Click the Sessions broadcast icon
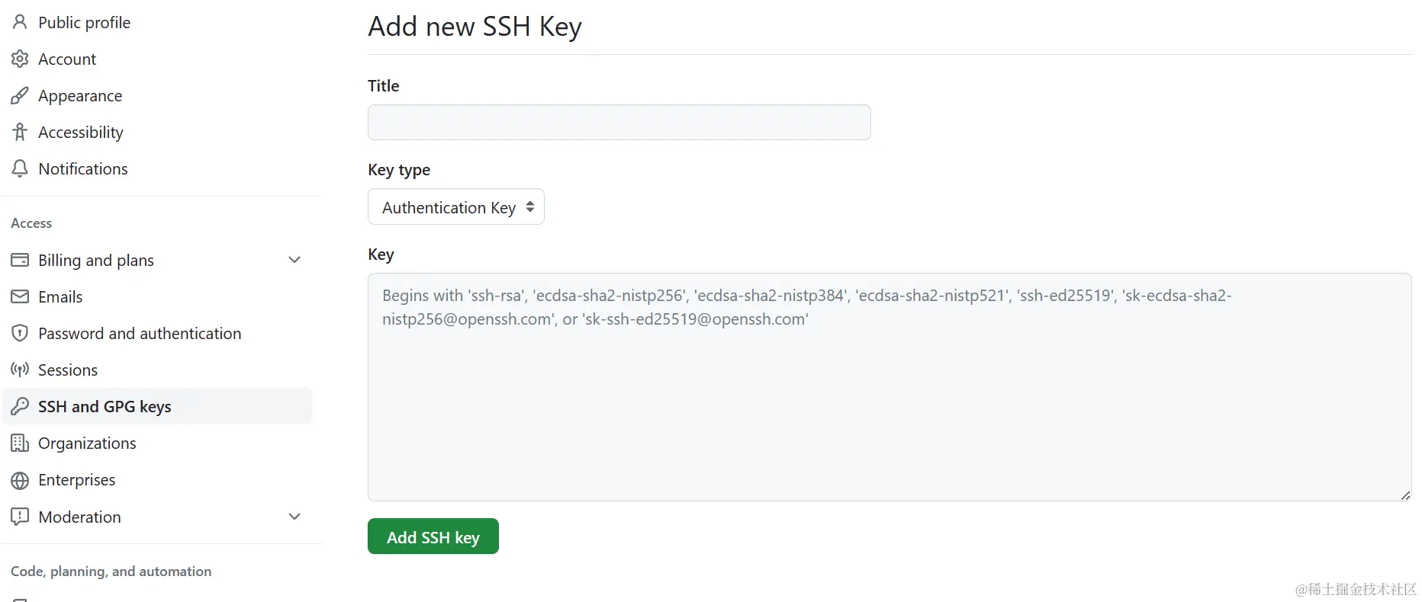1422x602 pixels. [20, 370]
